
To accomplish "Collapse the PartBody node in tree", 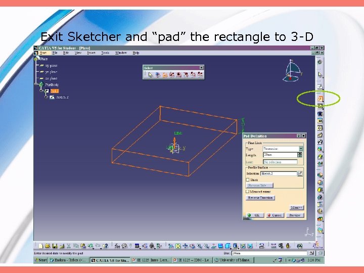I will pos(36,84).
